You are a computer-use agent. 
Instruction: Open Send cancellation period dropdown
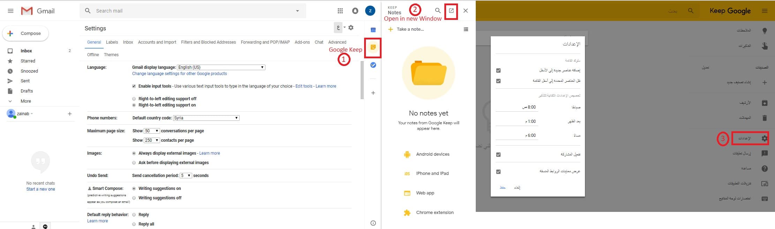coord(186,176)
